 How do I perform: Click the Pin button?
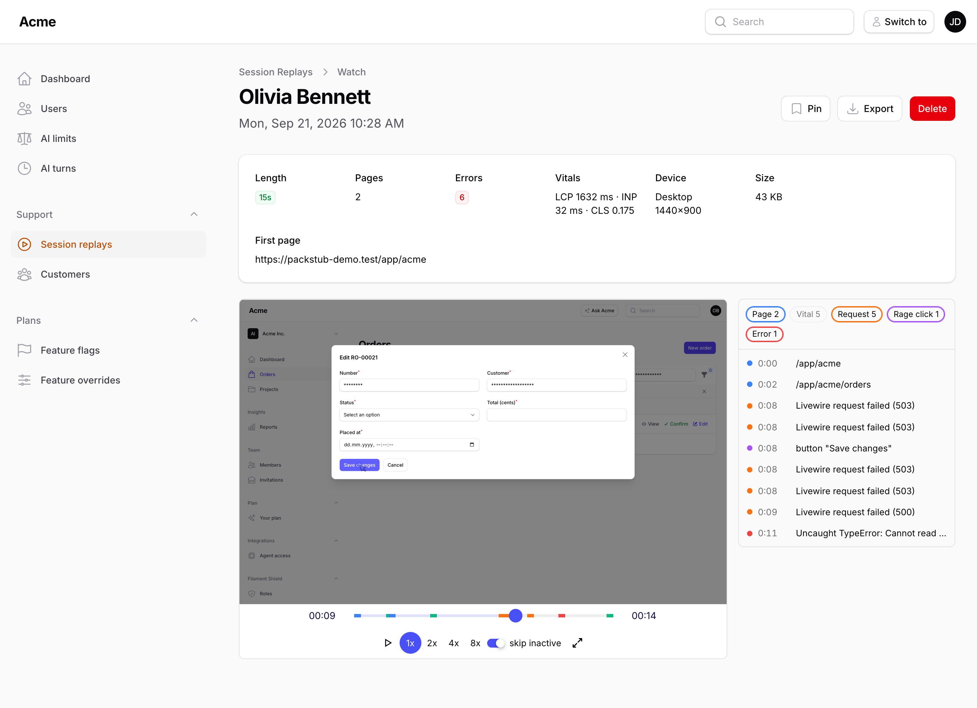805,109
